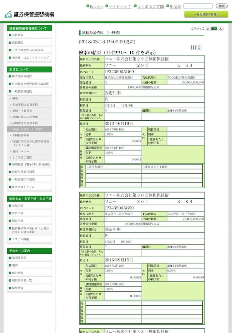232x333 pixels.
Task: Open 会社情報 in the sidebar
Action: click(x=29, y=35)
